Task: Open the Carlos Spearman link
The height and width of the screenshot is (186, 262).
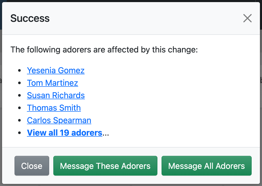Action: [x=59, y=120]
